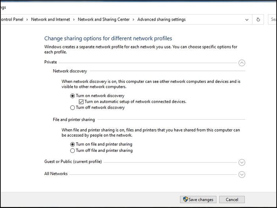Go to Network and Internet breadcrumb
The height and width of the screenshot is (208, 277).
(x=51, y=19)
